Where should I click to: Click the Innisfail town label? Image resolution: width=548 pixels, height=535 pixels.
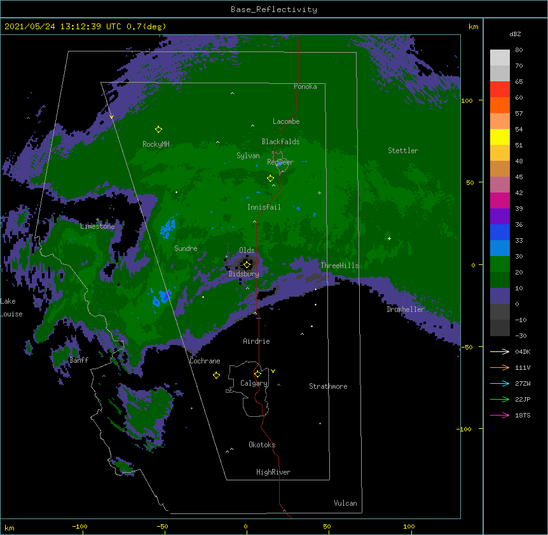click(264, 207)
